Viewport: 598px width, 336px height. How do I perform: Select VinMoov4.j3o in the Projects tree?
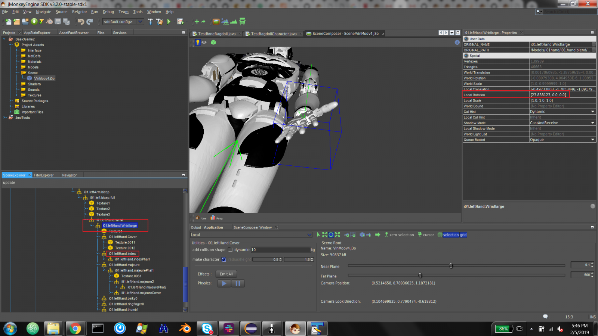click(x=44, y=78)
